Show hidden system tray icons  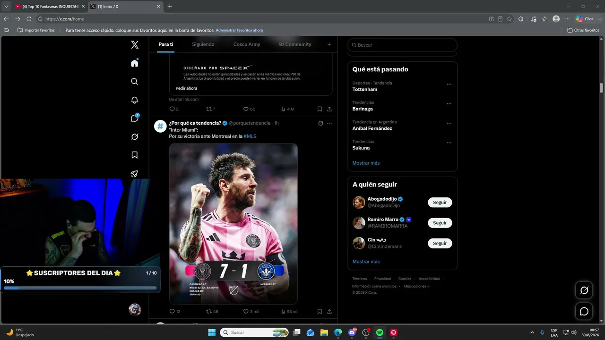tap(532, 332)
